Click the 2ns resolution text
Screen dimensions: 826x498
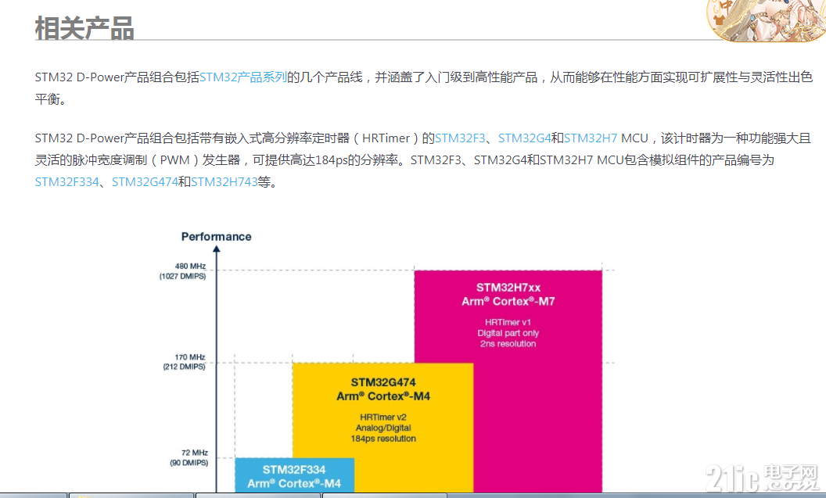point(508,344)
